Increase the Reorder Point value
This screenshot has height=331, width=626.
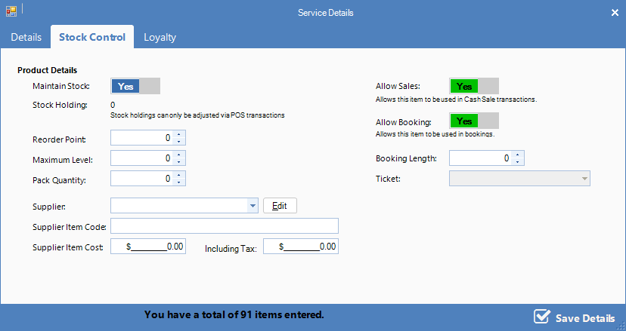(179, 136)
